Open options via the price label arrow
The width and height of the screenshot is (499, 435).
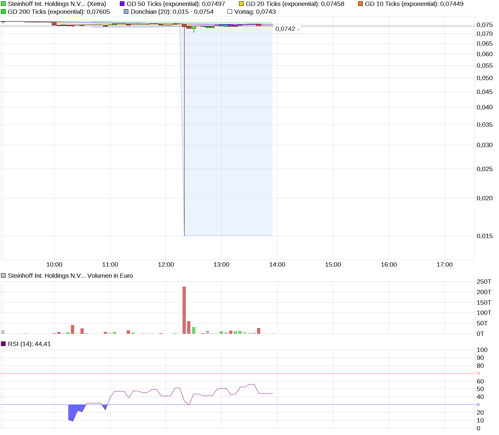click(x=298, y=29)
